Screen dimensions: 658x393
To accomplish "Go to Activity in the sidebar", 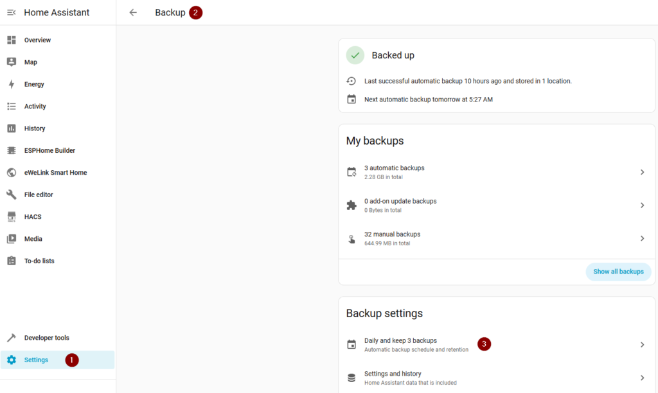I will 35,107.
